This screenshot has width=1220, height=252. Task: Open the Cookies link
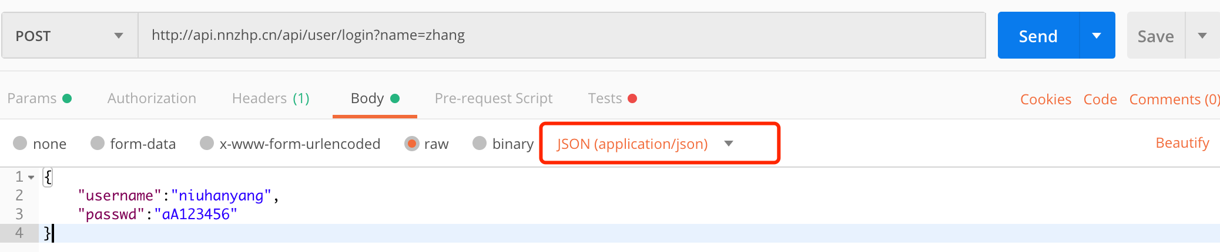click(x=1045, y=100)
